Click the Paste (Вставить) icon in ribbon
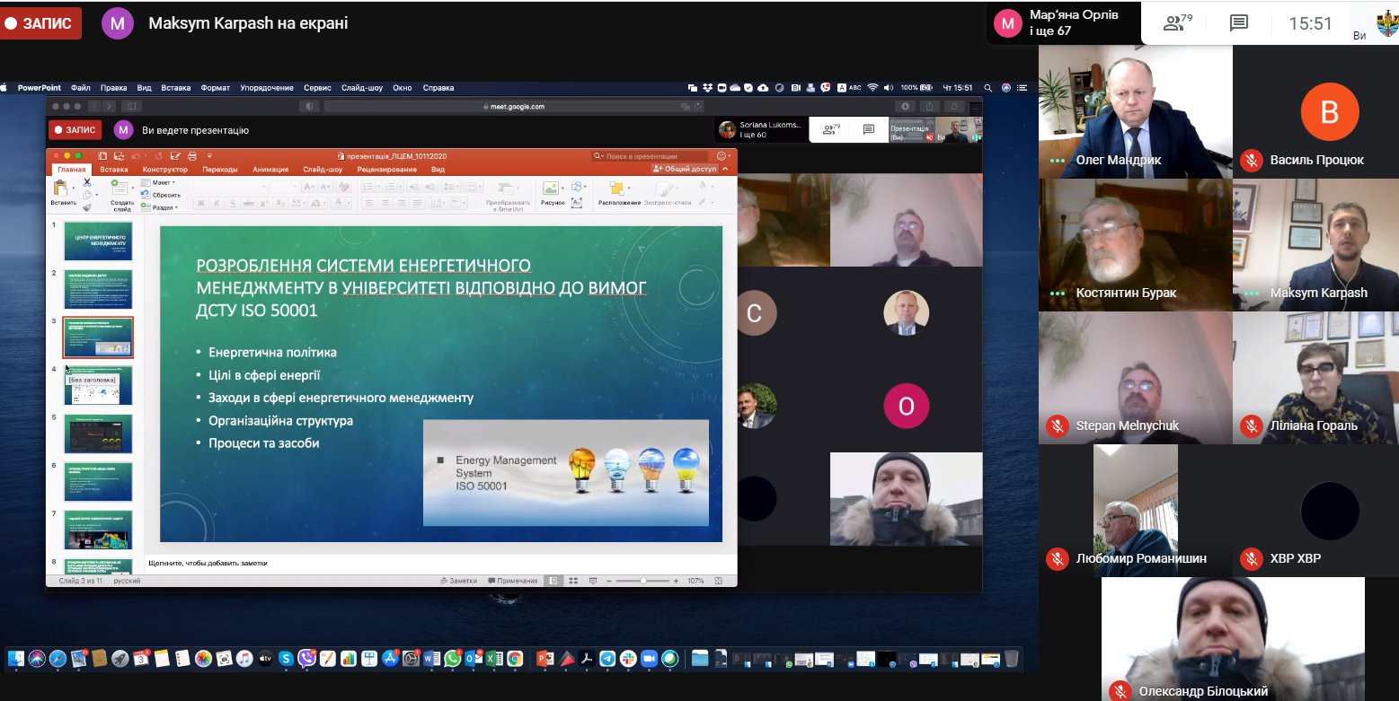Viewport: 1399px width, 701px height. [x=60, y=188]
